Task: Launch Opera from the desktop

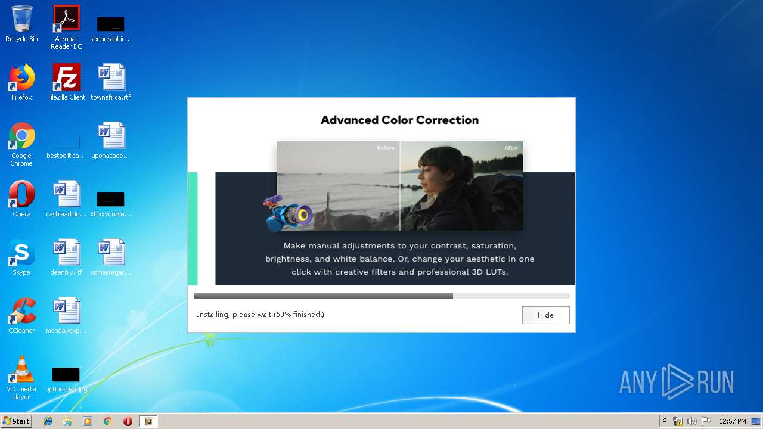Action: [x=21, y=199]
